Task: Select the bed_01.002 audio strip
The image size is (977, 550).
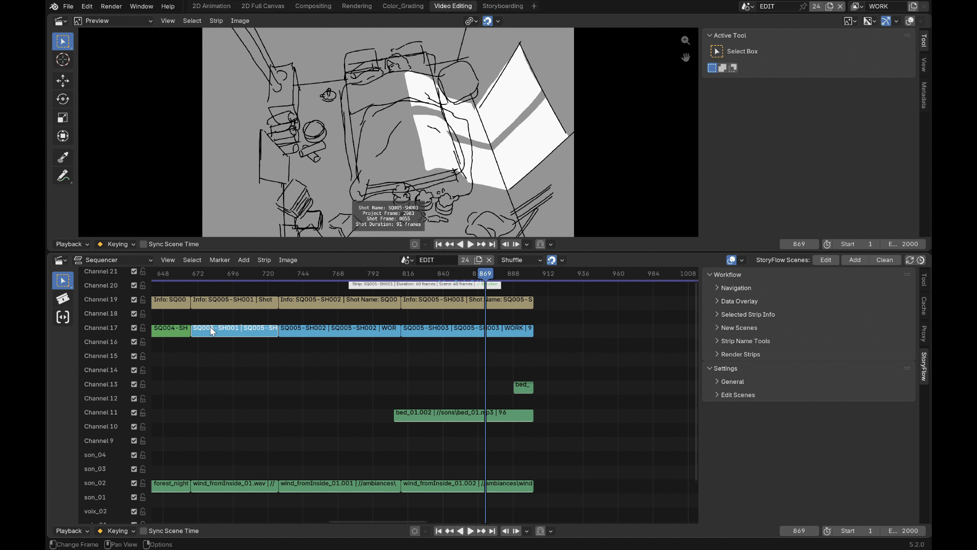Action: click(464, 416)
